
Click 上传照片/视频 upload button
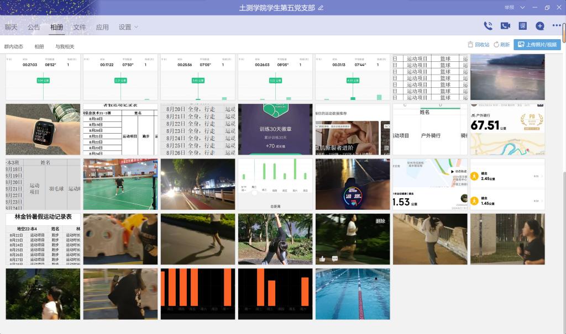tap(537, 45)
